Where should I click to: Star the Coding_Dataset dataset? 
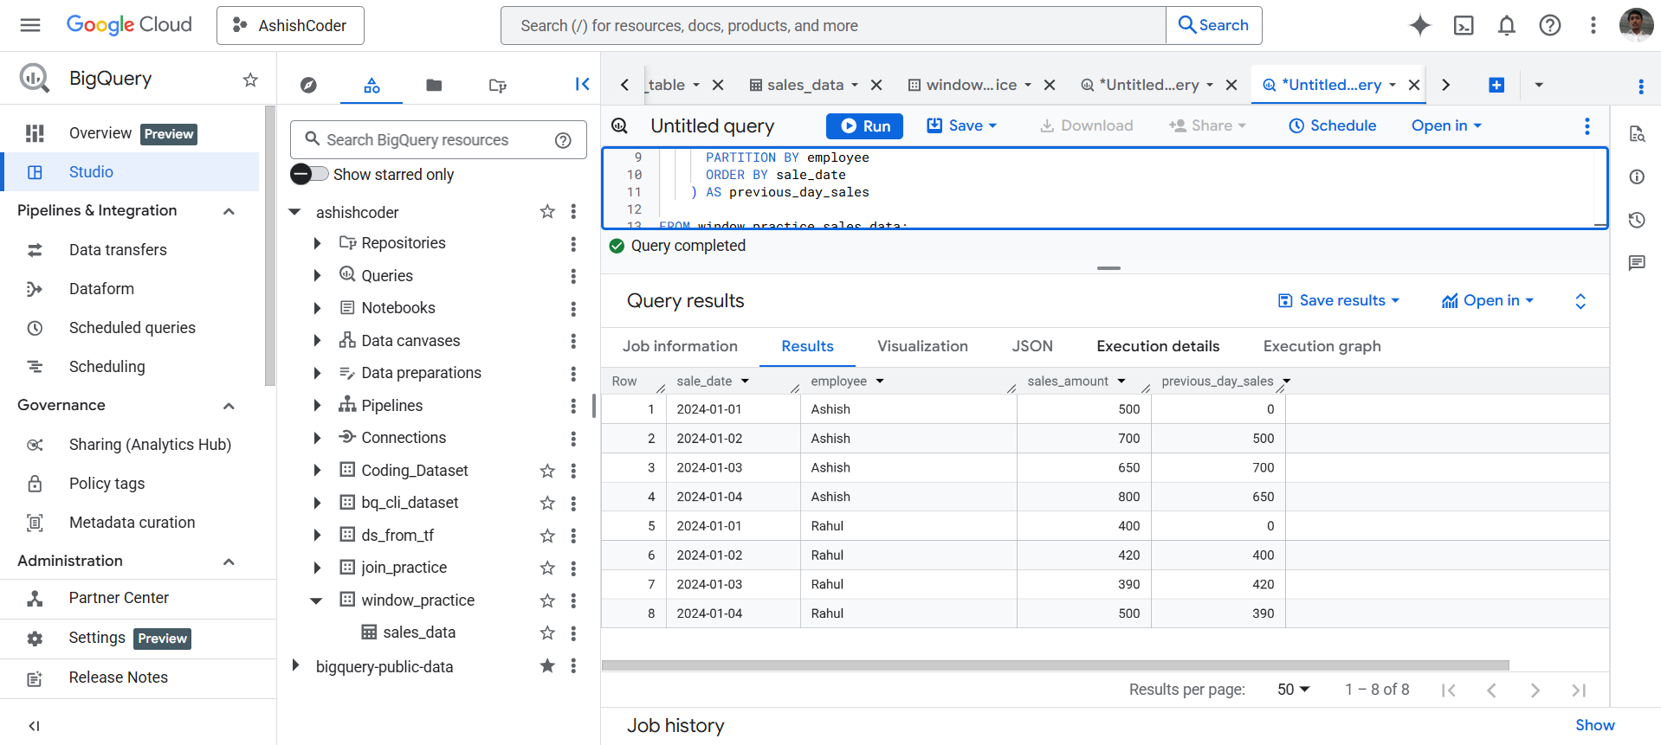click(547, 471)
